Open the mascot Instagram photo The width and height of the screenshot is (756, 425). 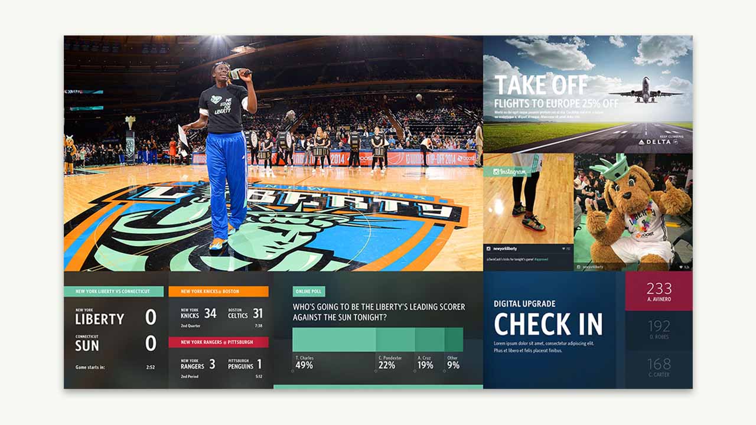[633, 212]
